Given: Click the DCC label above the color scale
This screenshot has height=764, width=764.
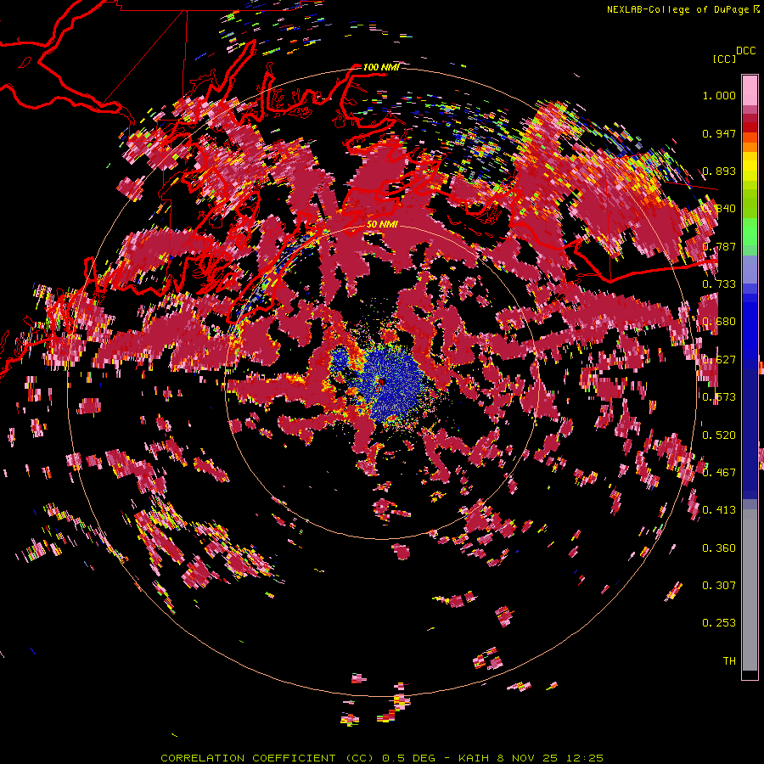Looking at the screenshot, I should [x=745, y=51].
